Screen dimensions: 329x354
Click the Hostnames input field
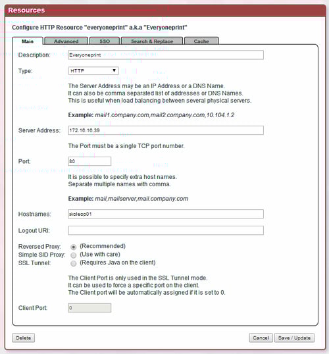point(166,214)
